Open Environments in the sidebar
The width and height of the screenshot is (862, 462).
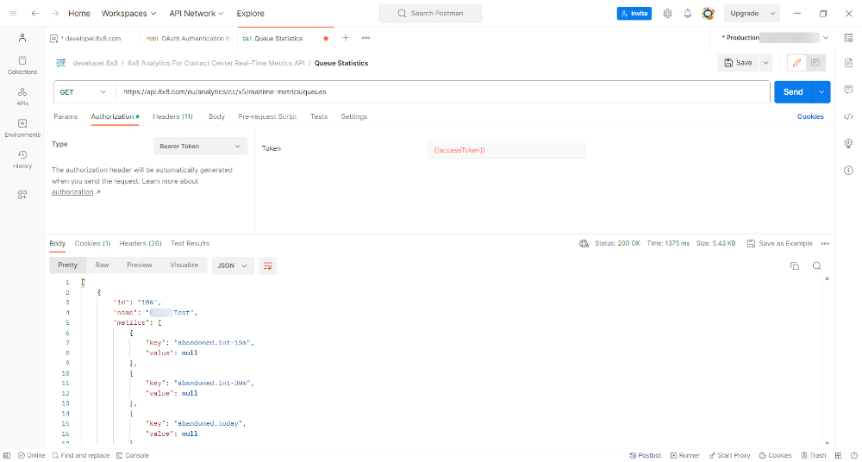click(x=22, y=128)
